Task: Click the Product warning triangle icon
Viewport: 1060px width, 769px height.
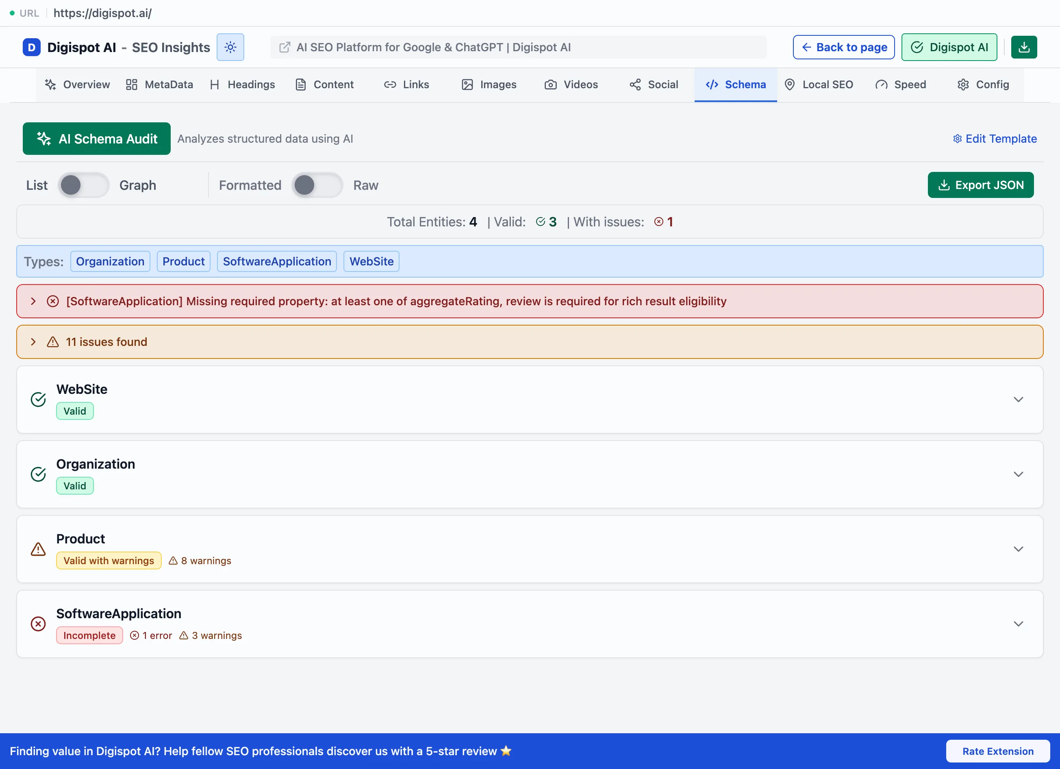Action: (x=38, y=549)
